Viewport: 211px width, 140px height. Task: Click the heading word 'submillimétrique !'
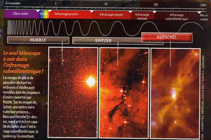click(23, 71)
